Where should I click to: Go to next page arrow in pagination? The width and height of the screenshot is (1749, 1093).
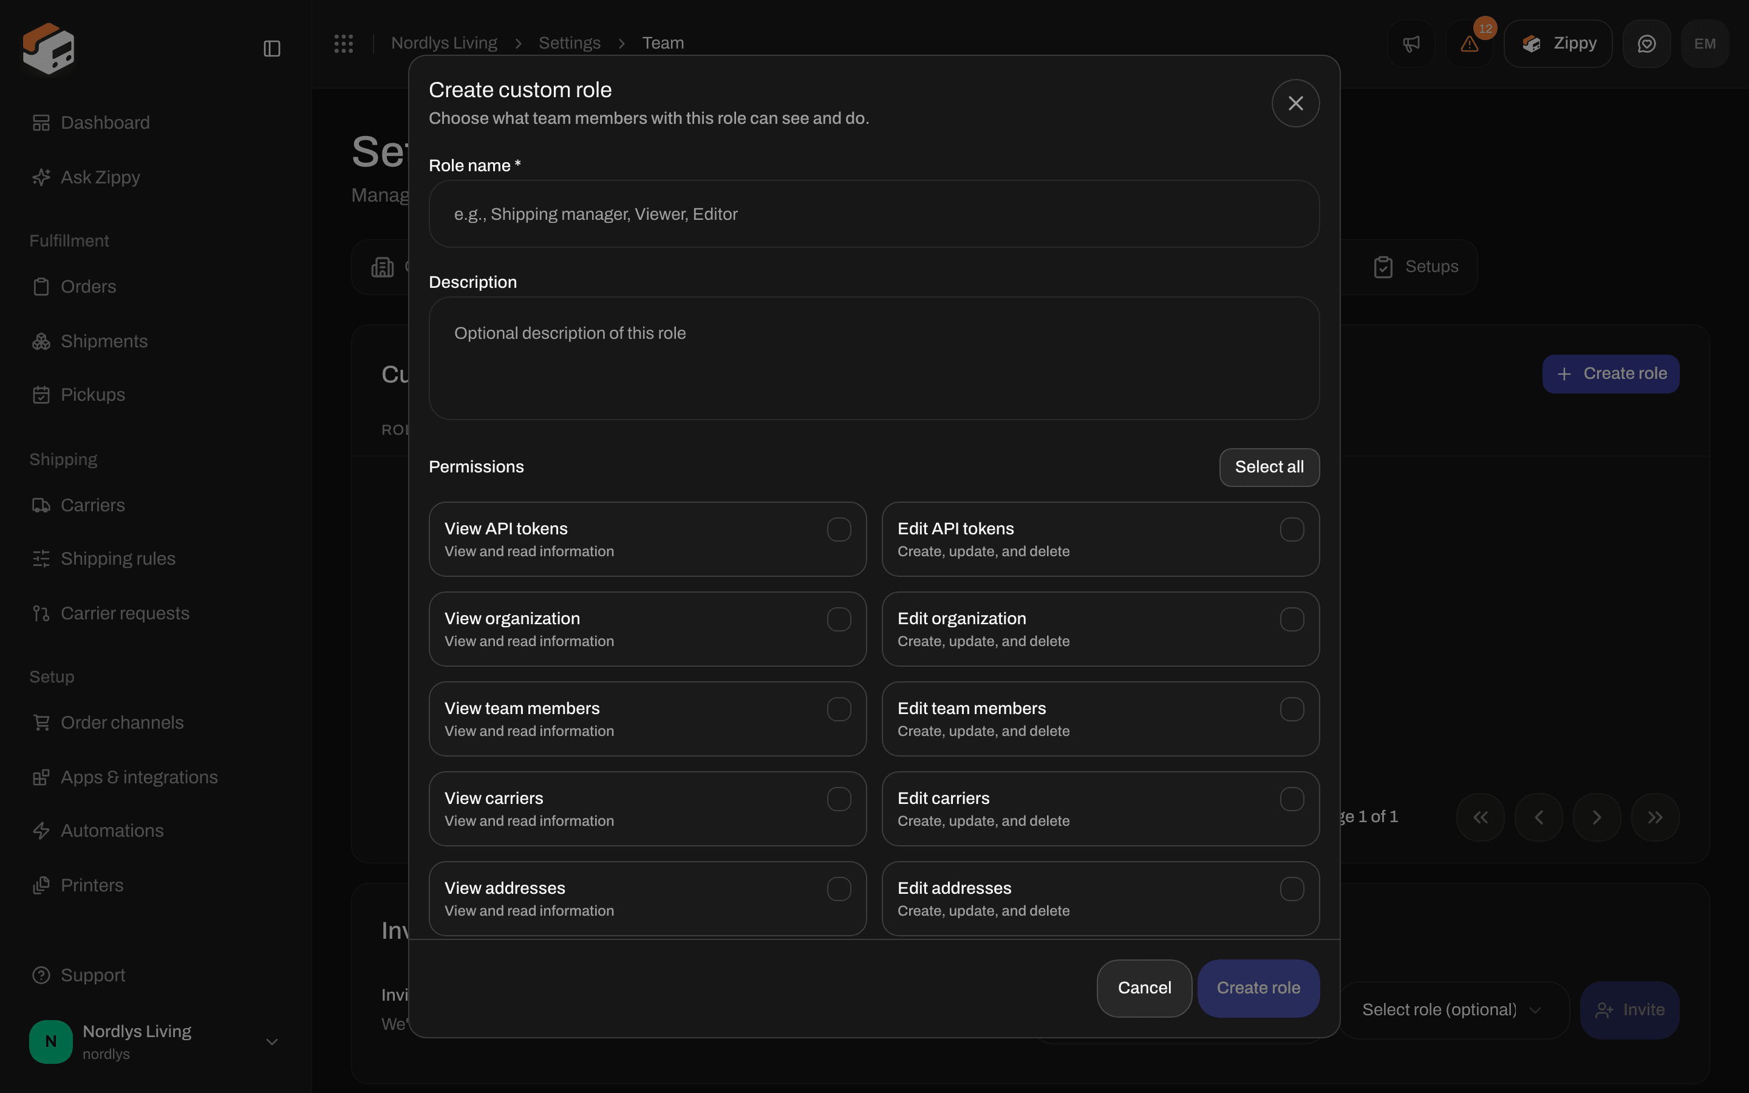(x=1597, y=817)
